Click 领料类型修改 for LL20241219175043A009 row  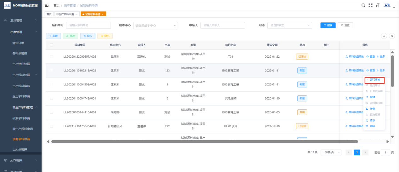point(355,126)
